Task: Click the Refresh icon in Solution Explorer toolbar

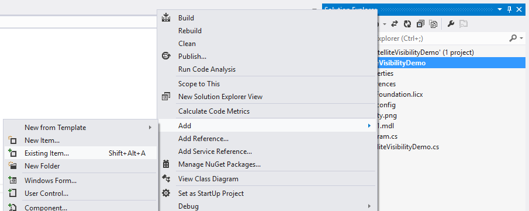Action: coord(407,24)
